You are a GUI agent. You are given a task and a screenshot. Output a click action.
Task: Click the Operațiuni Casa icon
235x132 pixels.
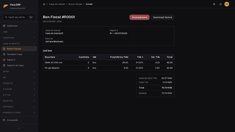(x=4, y=54)
